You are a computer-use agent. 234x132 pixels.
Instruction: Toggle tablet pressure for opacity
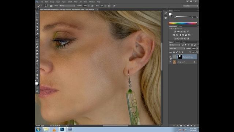(93, 6)
